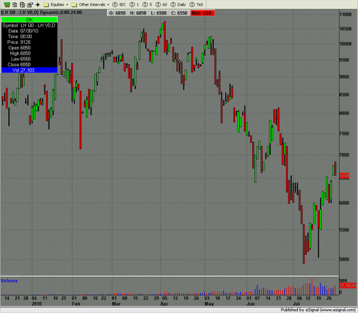Click the red 27.103K volume marker
This screenshot has height=313, width=358.
point(348,285)
